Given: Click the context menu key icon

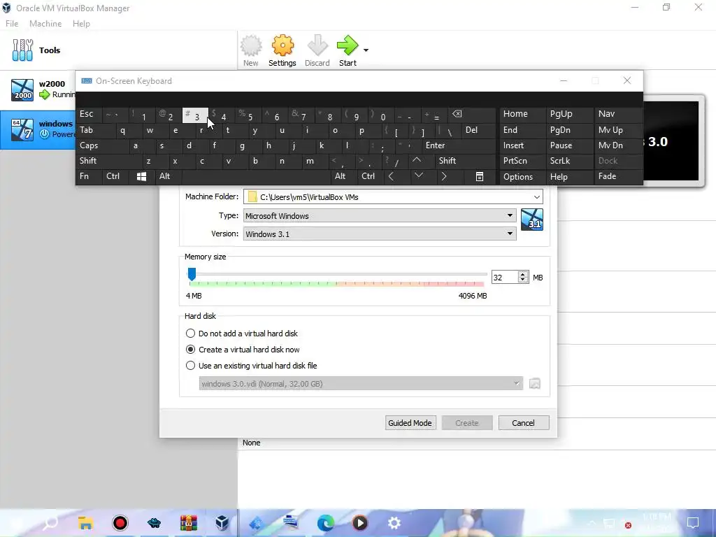Looking at the screenshot, I should 480,176.
